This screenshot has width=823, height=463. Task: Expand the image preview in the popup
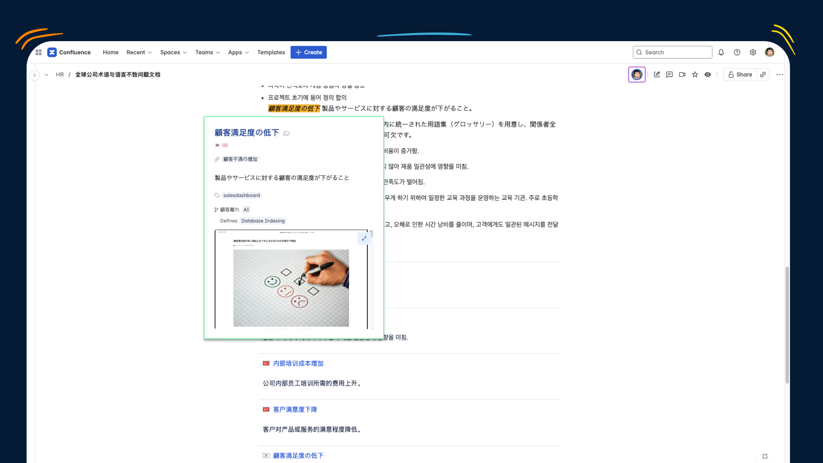[364, 238]
